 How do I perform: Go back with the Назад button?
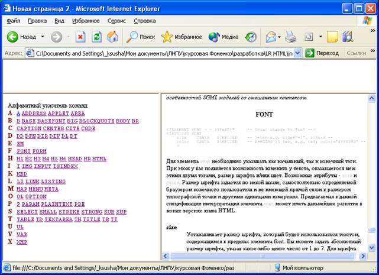[21, 37]
